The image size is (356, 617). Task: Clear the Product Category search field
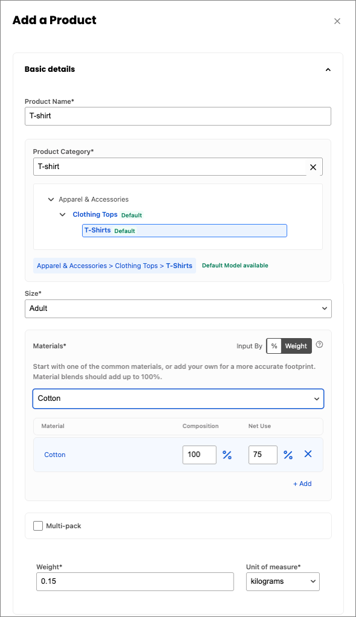pyautogui.click(x=313, y=167)
